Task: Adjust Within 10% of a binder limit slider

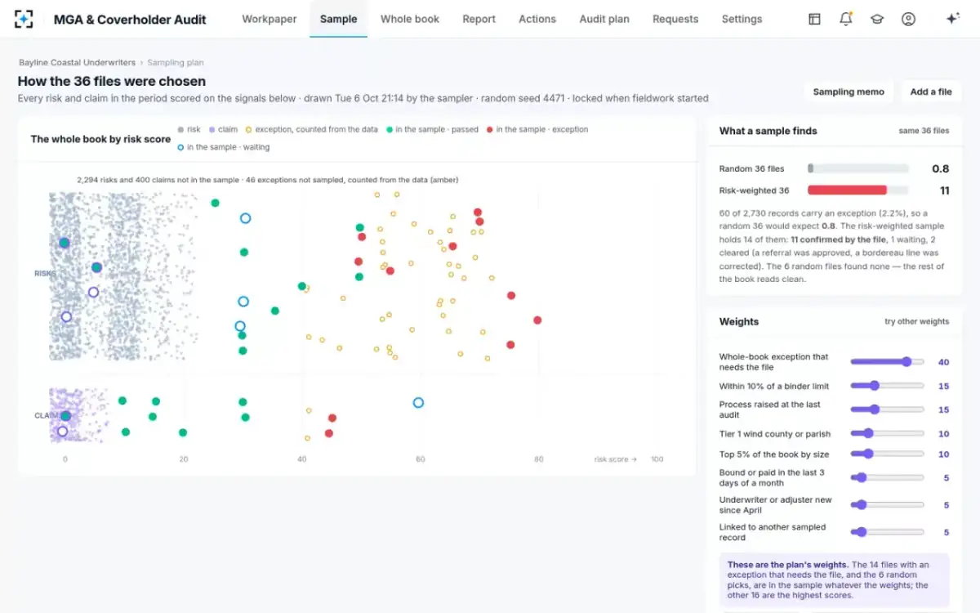Action: 887,386
